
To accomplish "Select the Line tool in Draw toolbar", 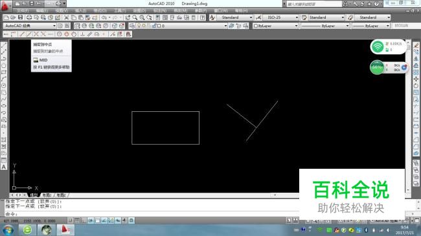I will pyautogui.click(x=4, y=45).
